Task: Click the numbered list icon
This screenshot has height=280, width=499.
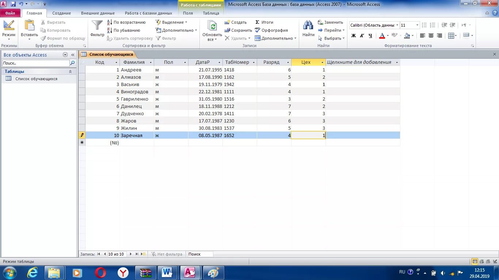Action: tap(432, 25)
